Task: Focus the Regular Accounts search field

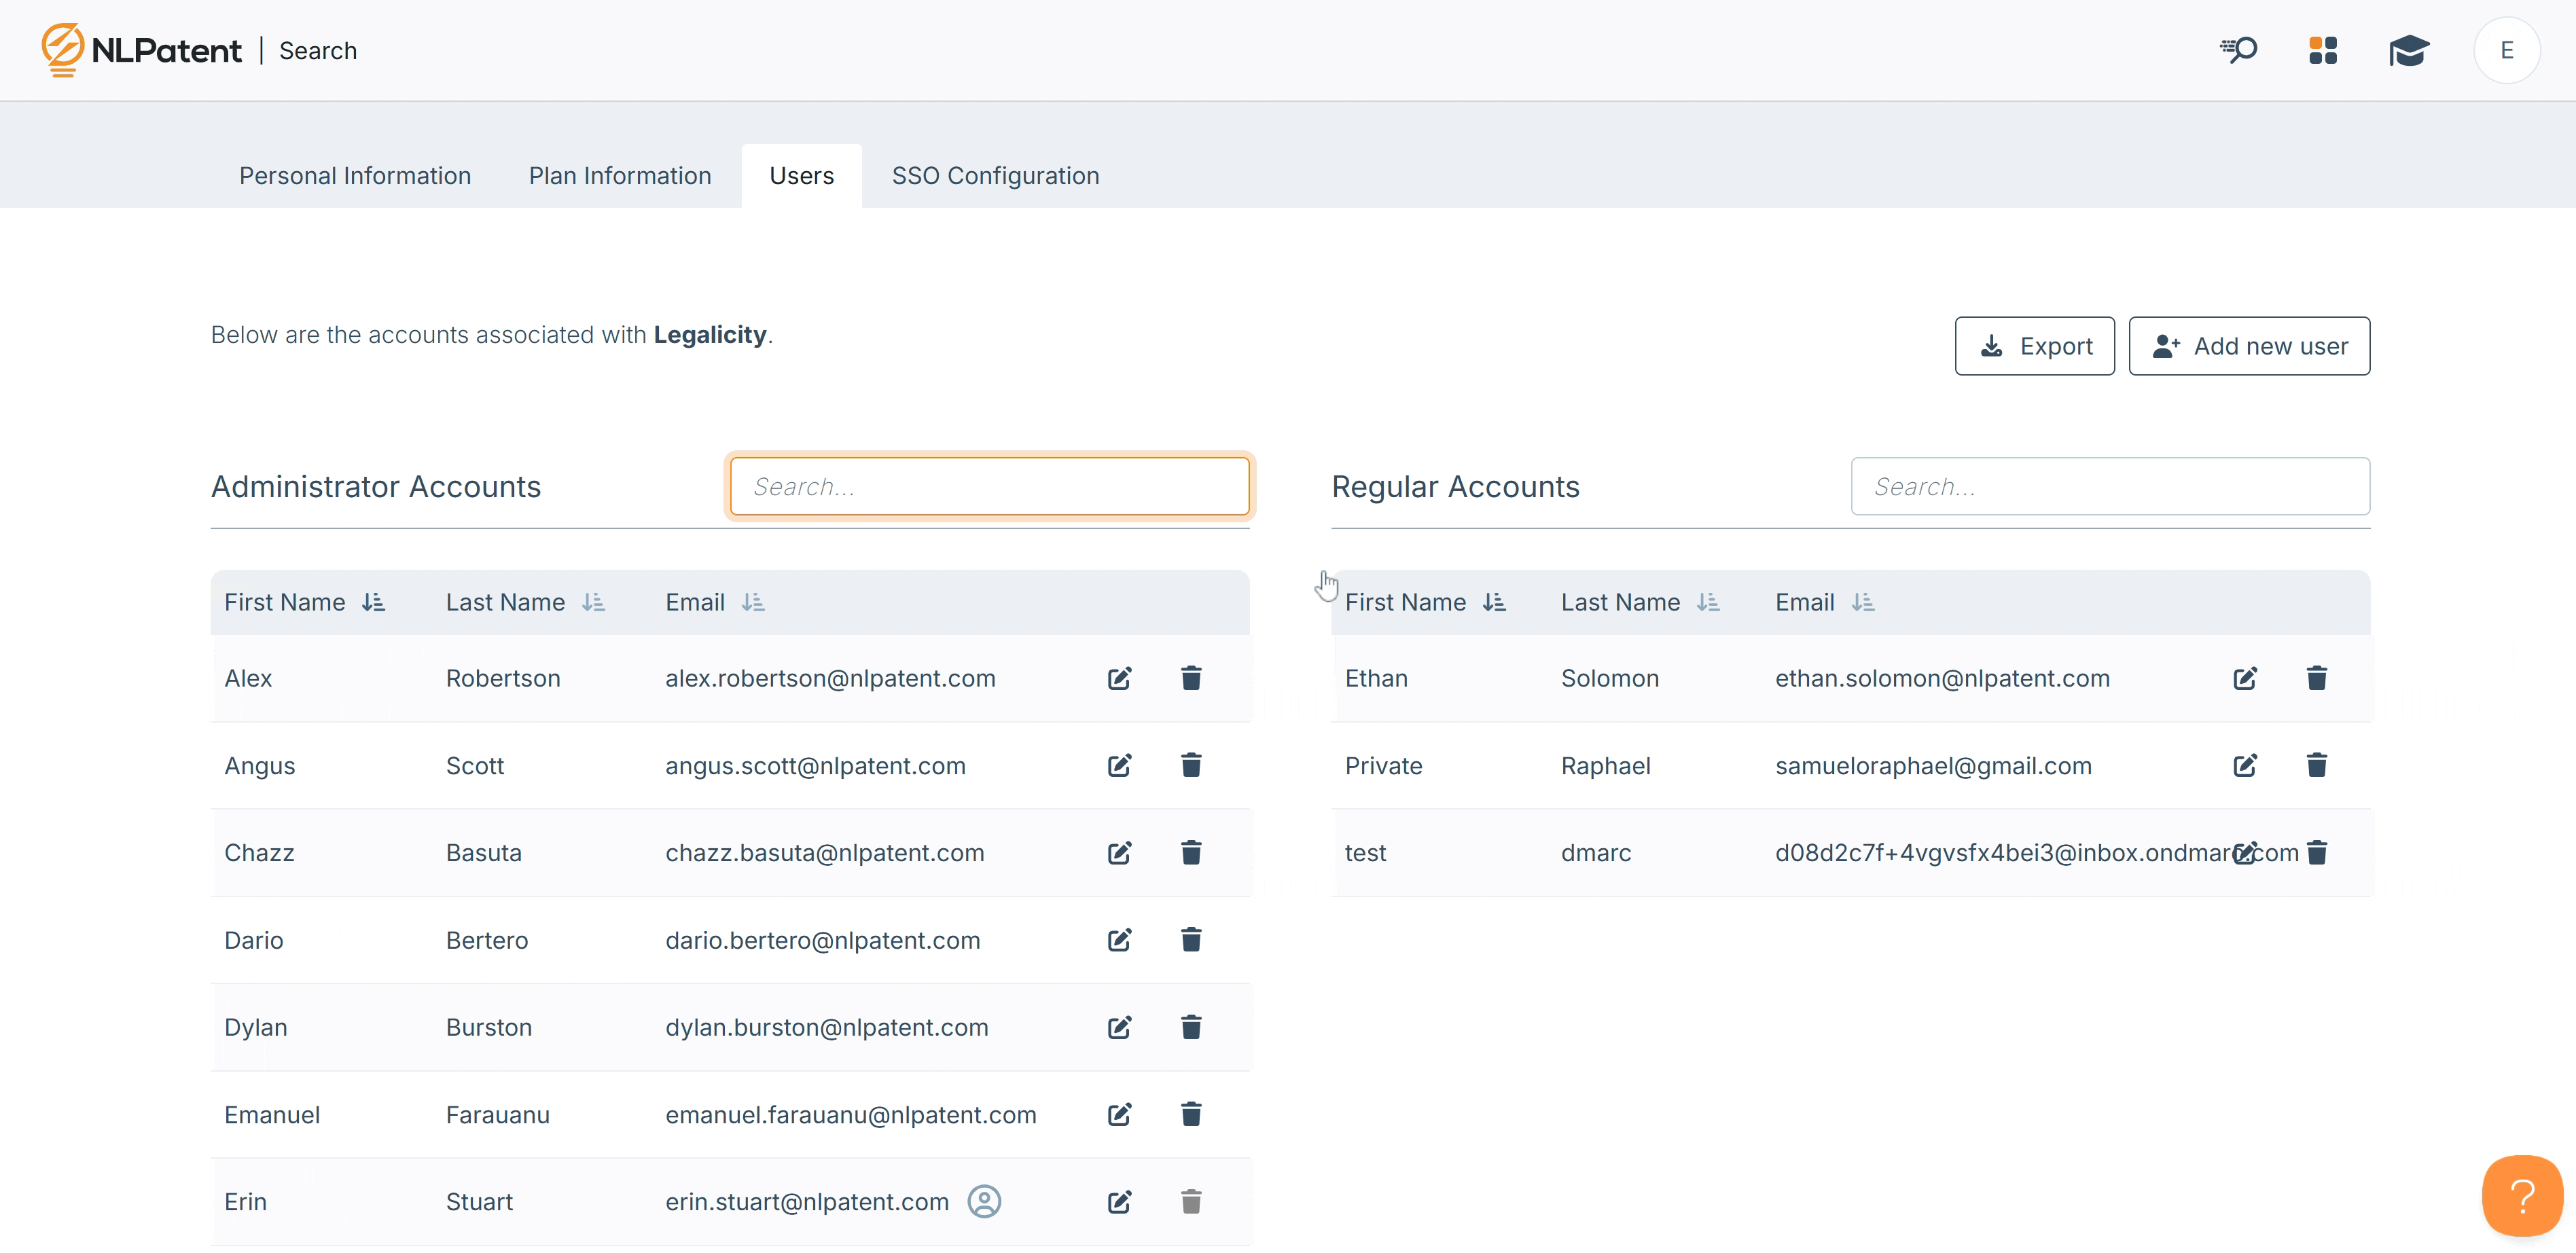Action: (x=2109, y=487)
